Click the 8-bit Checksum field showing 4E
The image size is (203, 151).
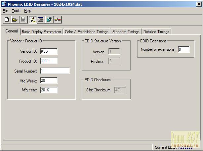coord(120,90)
